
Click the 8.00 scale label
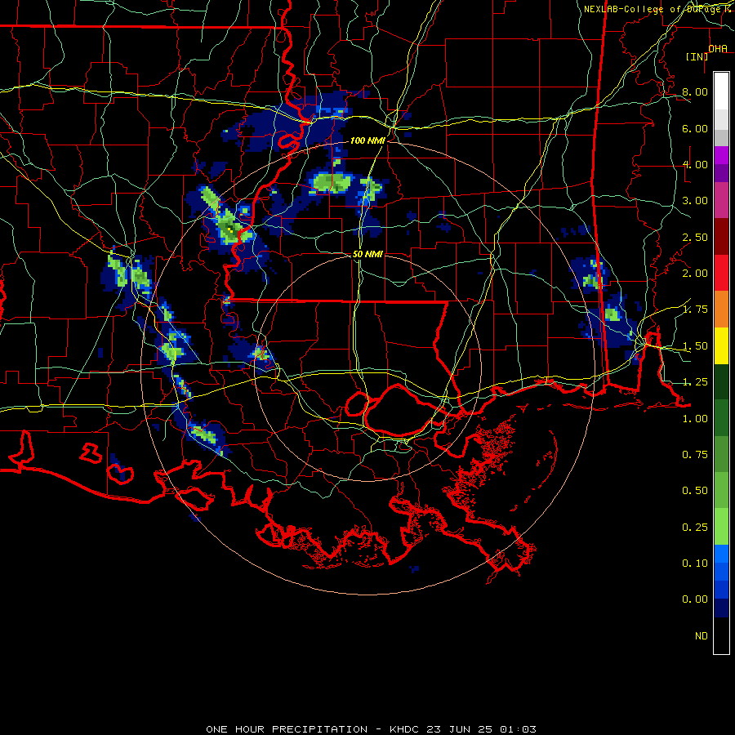[x=695, y=91]
